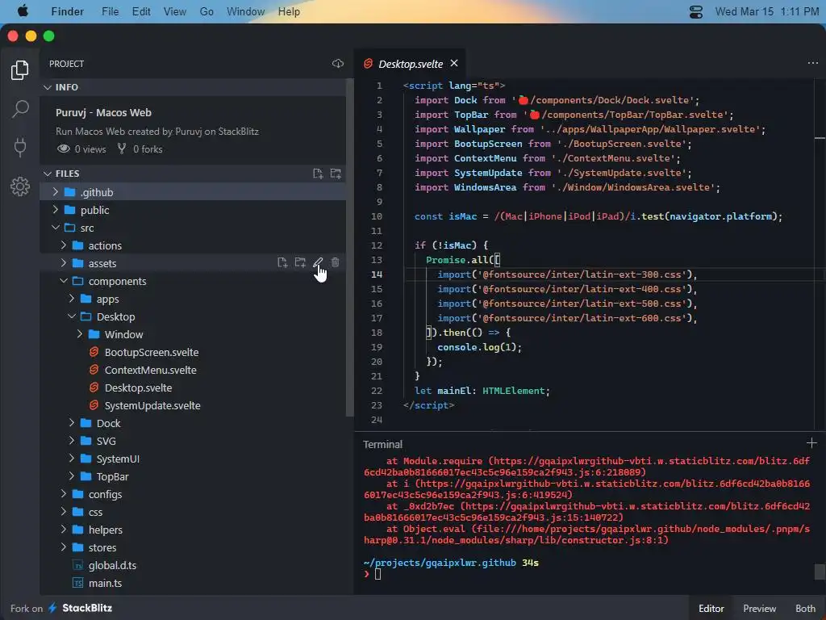The image size is (826, 620).
Task: Open the Window menu
Action: [x=245, y=11]
